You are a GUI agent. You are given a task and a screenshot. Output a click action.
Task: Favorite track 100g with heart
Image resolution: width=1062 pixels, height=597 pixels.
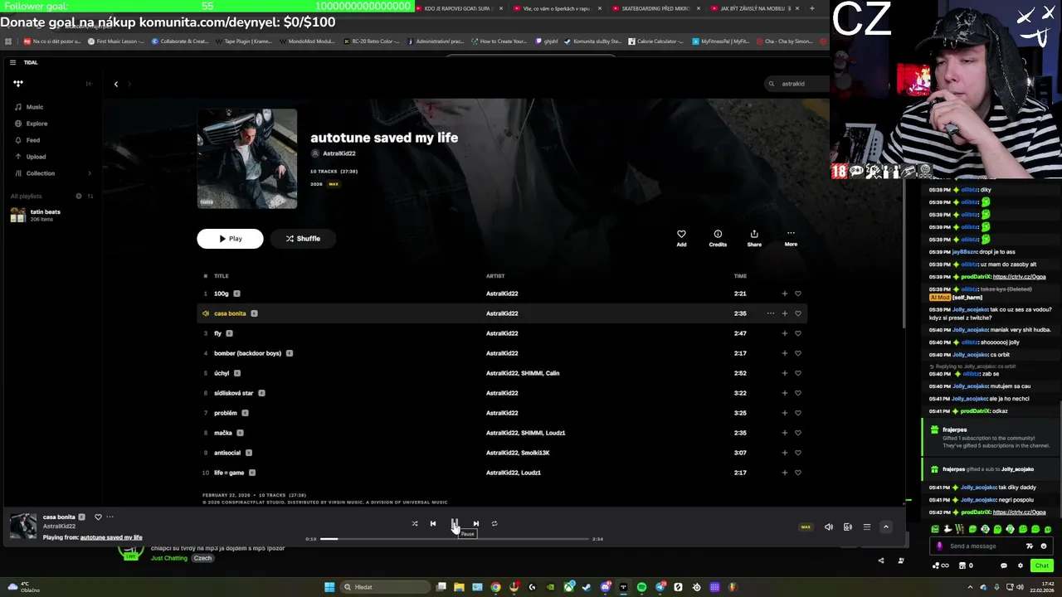pyautogui.click(x=798, y=294)
